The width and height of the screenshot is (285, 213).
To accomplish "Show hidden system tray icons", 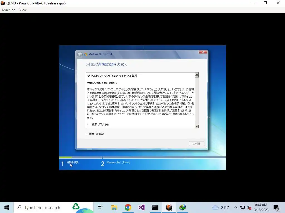I will click(x=235, y=207).
